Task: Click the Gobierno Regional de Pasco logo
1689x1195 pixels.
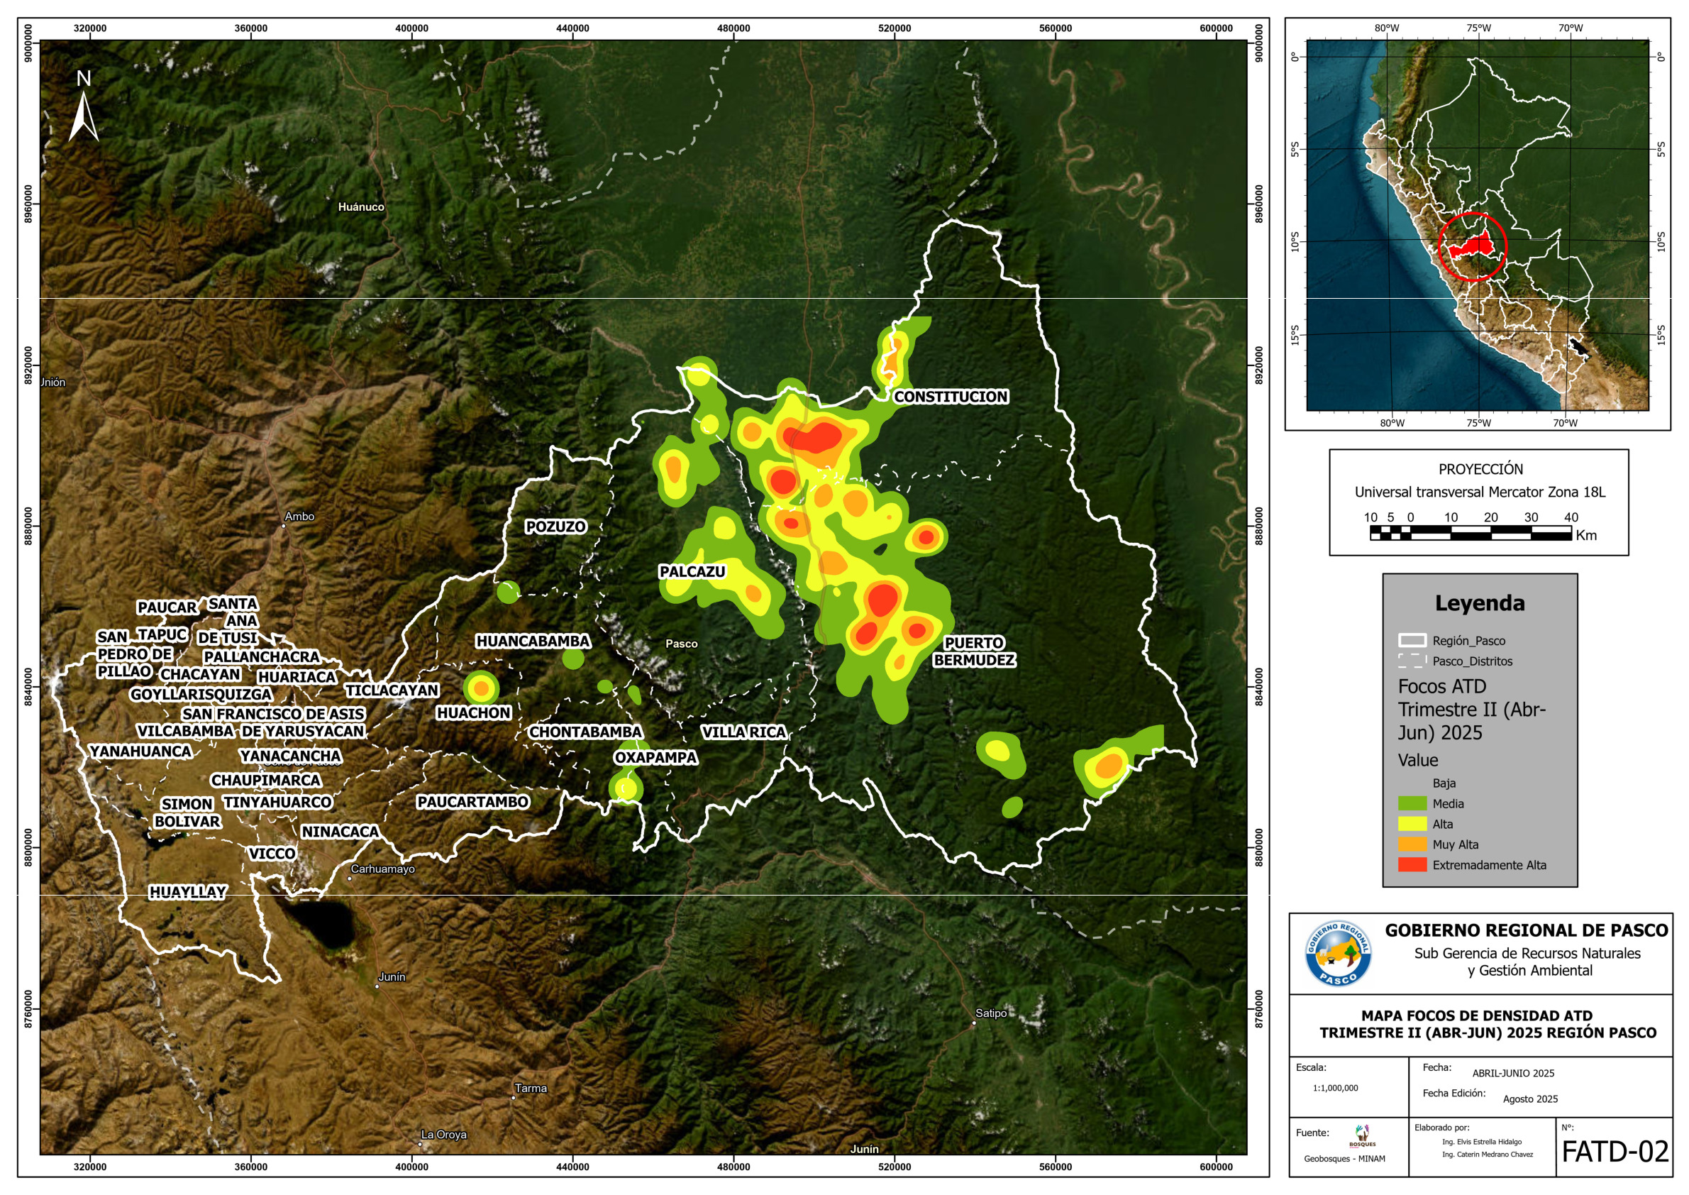Action: (1337, 954)
